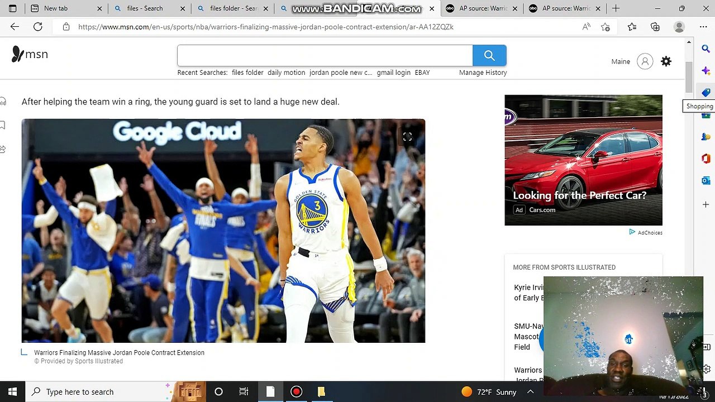Show hidden tray icons chevron
Screen dimensions: 715x402
coord(531,392)
